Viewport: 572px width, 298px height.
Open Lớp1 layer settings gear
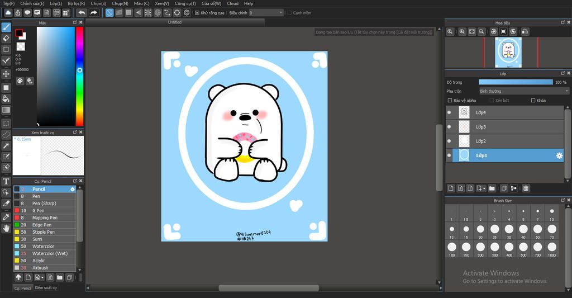[559, 155]
